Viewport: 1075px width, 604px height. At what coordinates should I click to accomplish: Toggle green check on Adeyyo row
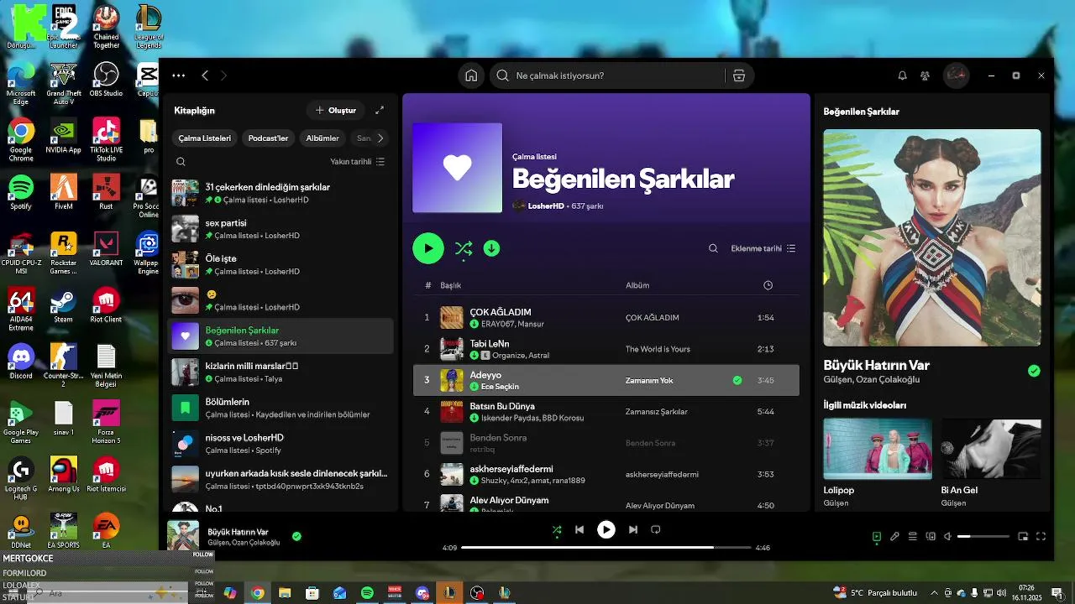coord(737,380)
